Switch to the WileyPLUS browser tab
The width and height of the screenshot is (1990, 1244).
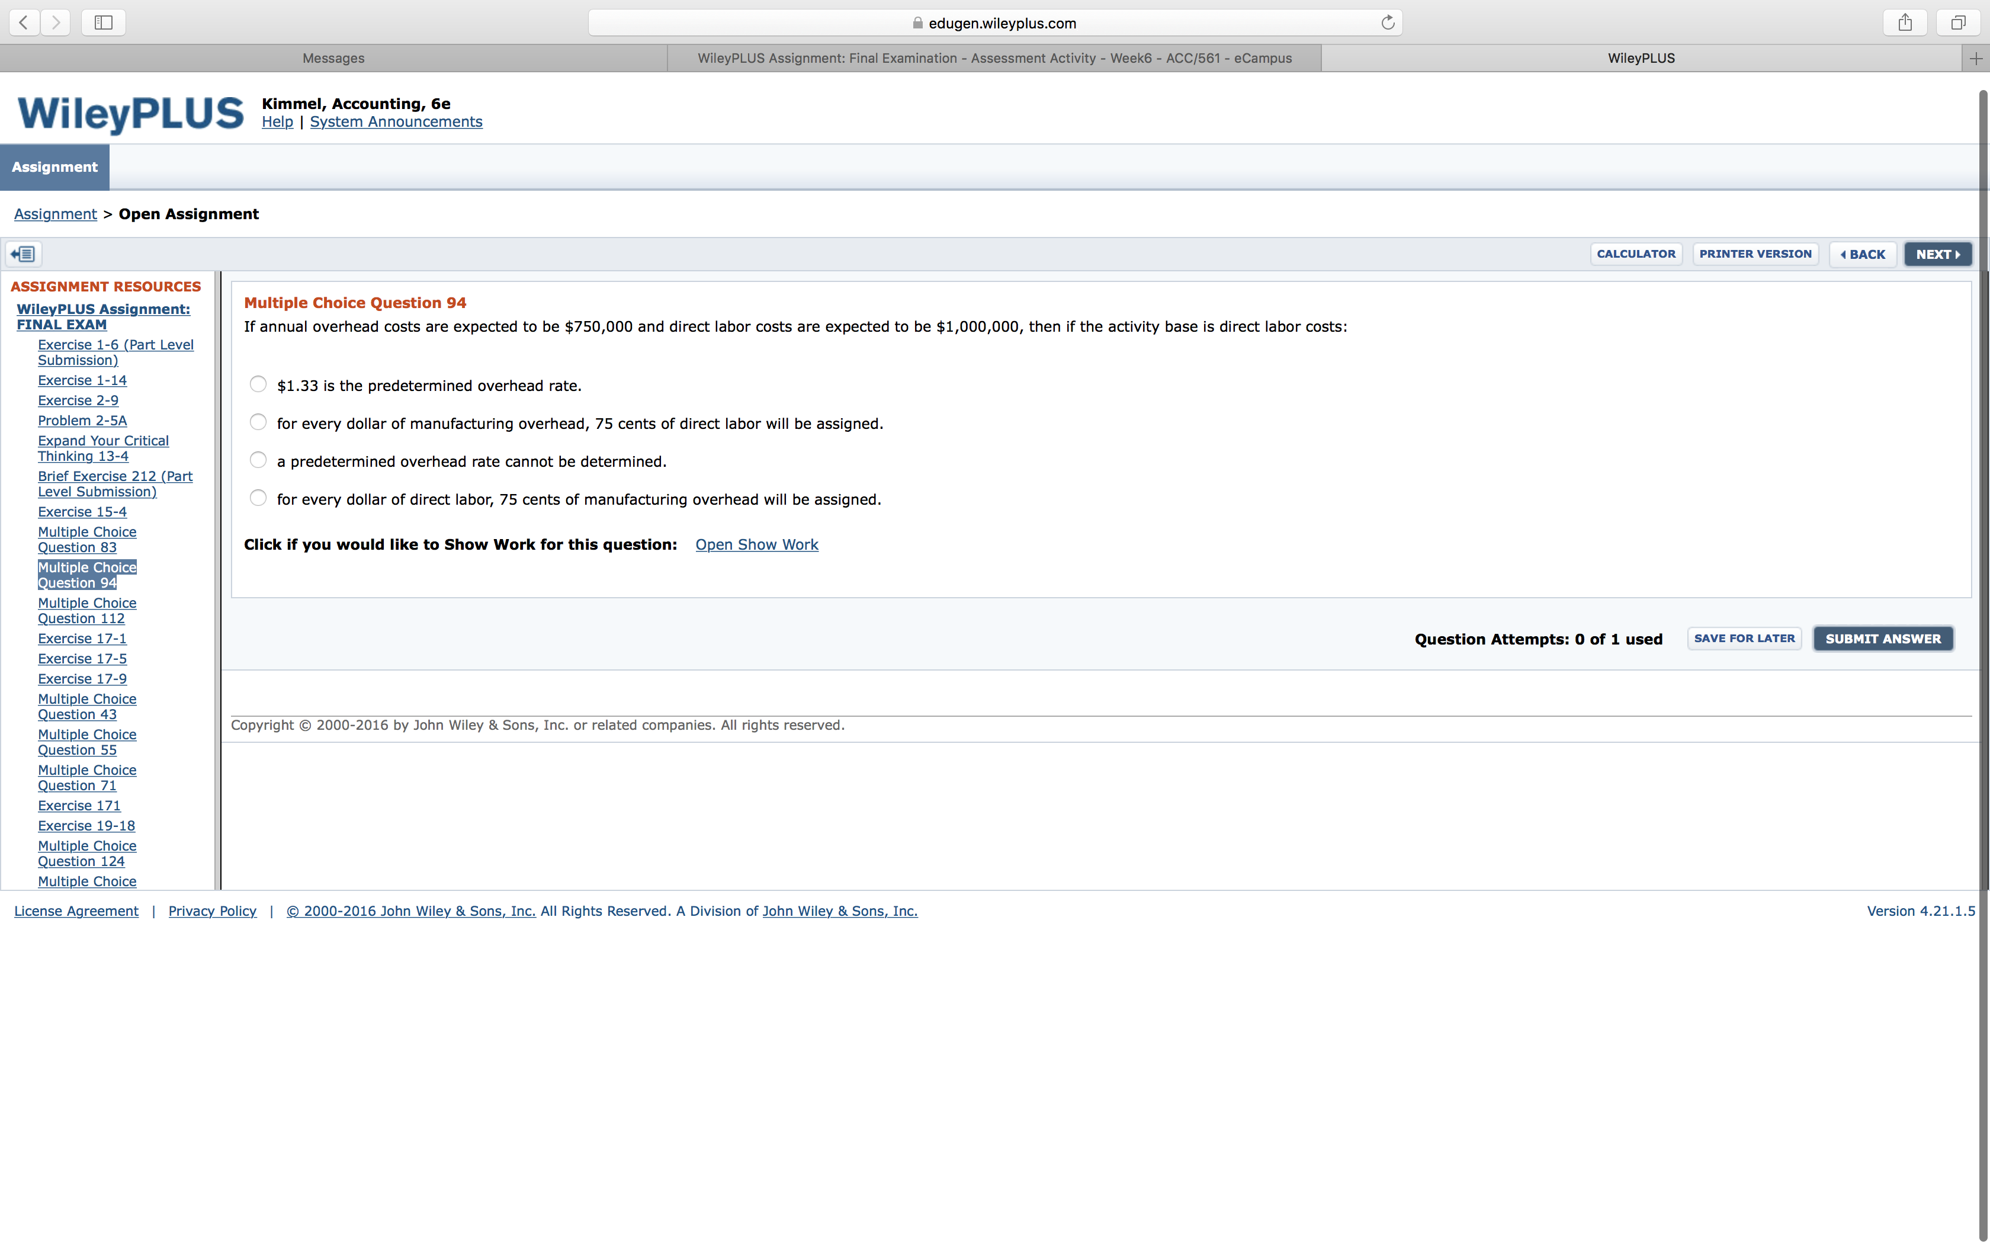pyautogui.click(x=1641, y=59)
